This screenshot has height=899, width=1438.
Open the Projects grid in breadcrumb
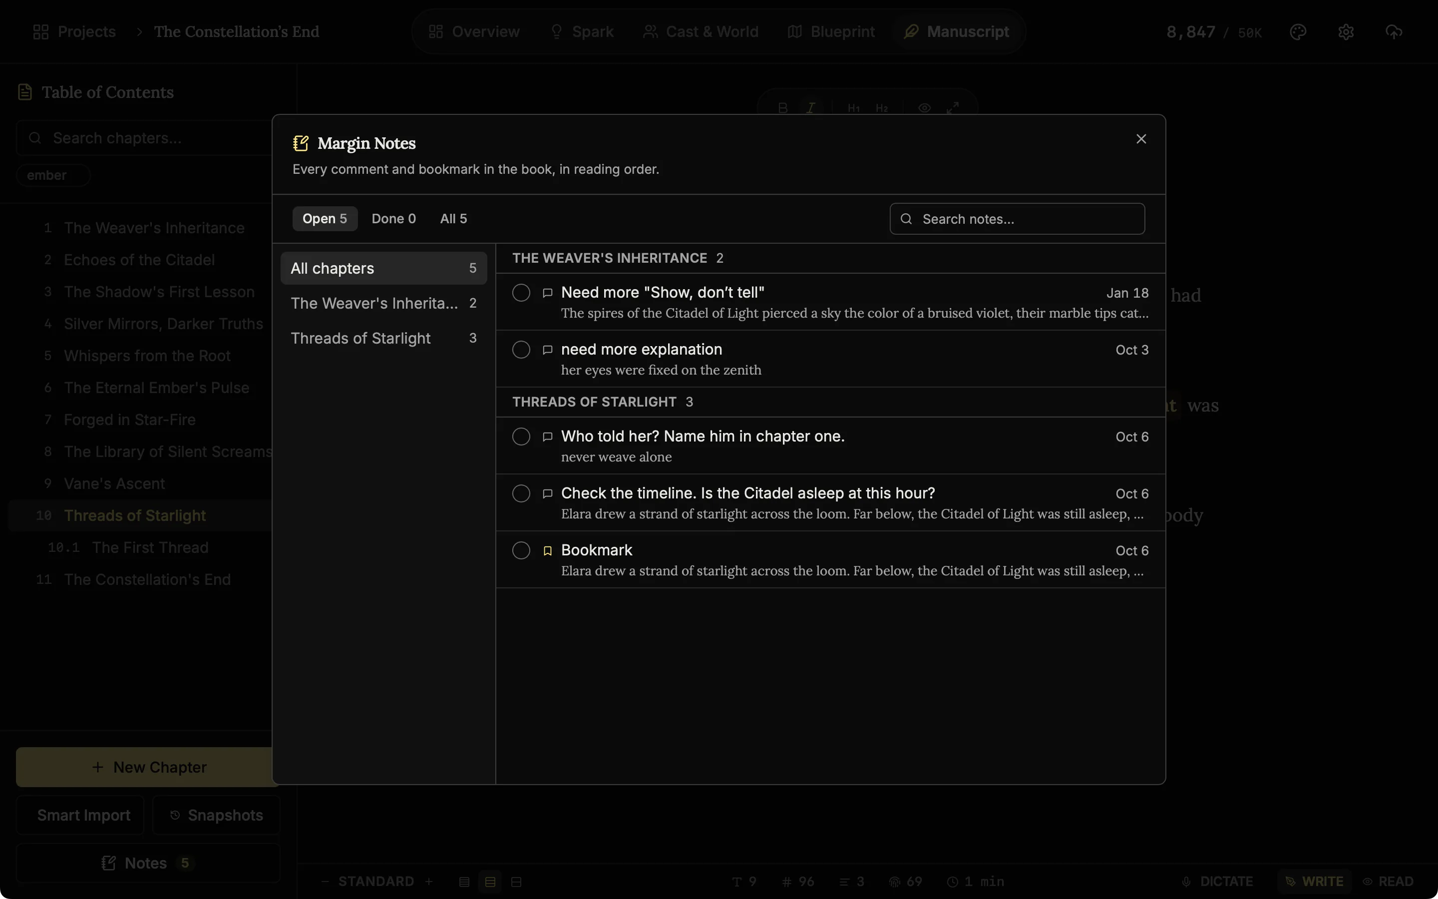click(x=74, y=31)
